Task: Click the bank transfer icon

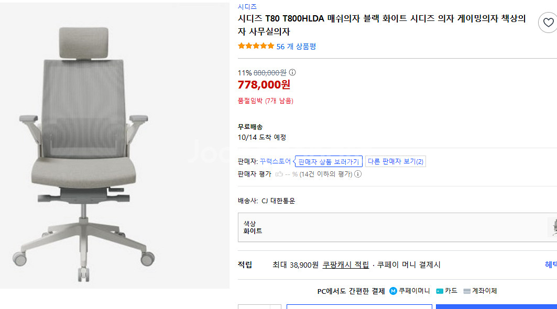Action: (467, 291)
